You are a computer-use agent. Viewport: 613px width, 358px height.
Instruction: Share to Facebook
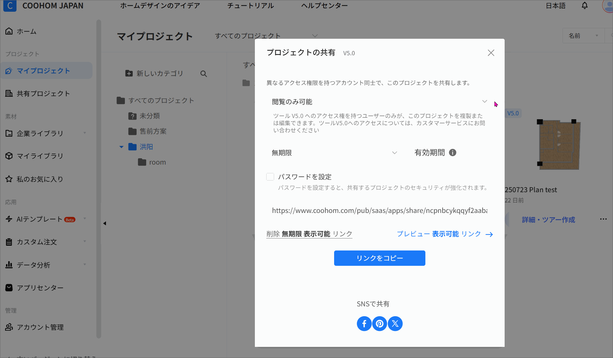click(x=364, y=323)
